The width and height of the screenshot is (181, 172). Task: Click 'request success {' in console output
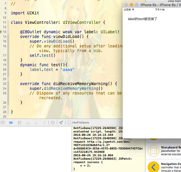[x=88, y=162]
